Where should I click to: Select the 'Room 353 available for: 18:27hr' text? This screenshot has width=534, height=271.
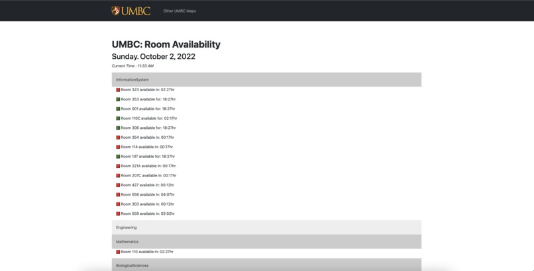[x=148, y=99]
